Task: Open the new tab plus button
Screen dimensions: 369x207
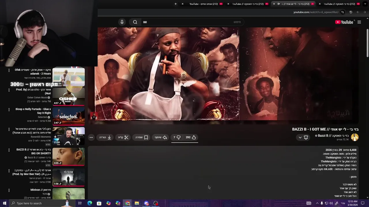Action: point(176,4)
